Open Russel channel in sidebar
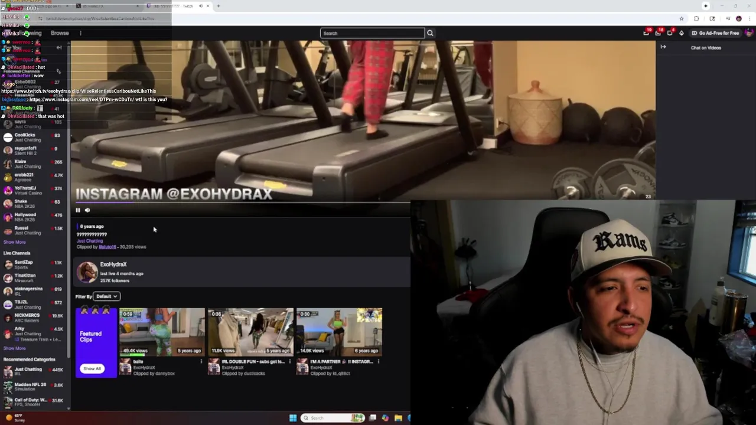The width and height of the screenshot is (756, 425). 34,230
